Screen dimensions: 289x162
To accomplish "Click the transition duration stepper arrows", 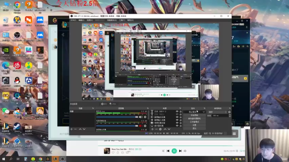I will [230, 116].
